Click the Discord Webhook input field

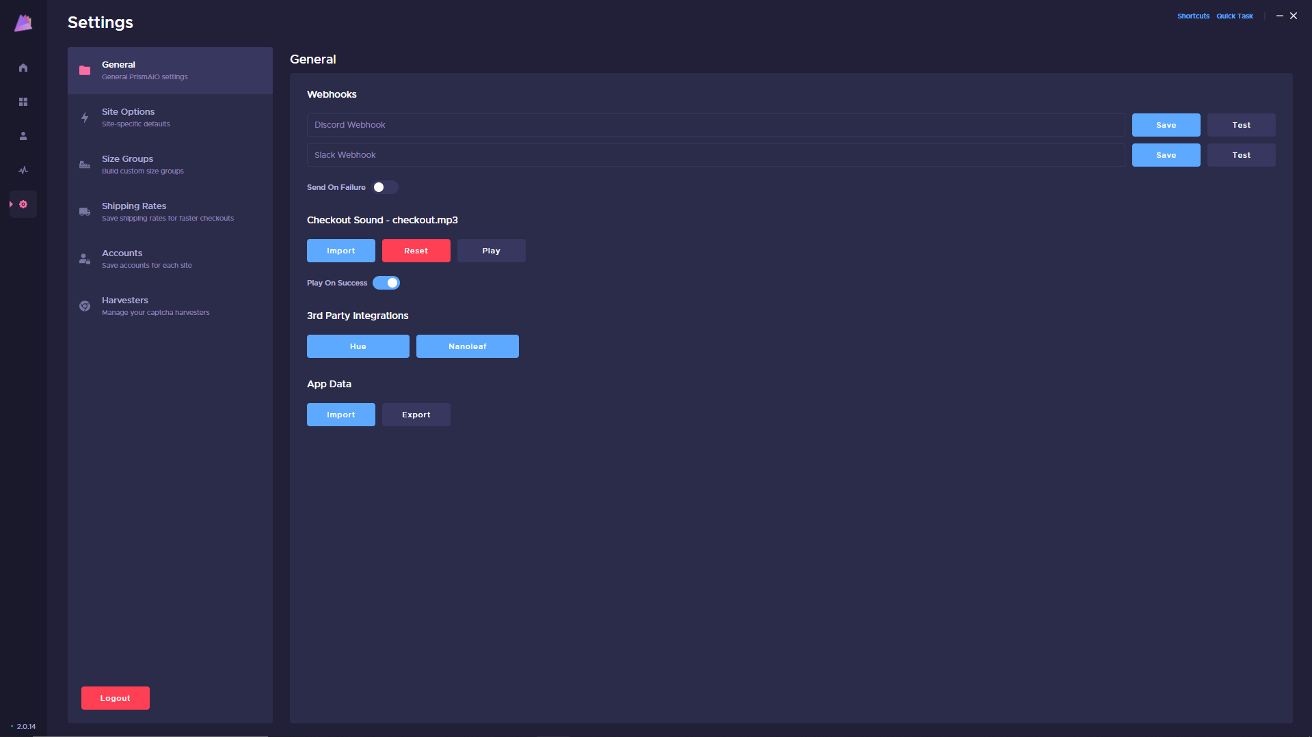pos(715,125)
